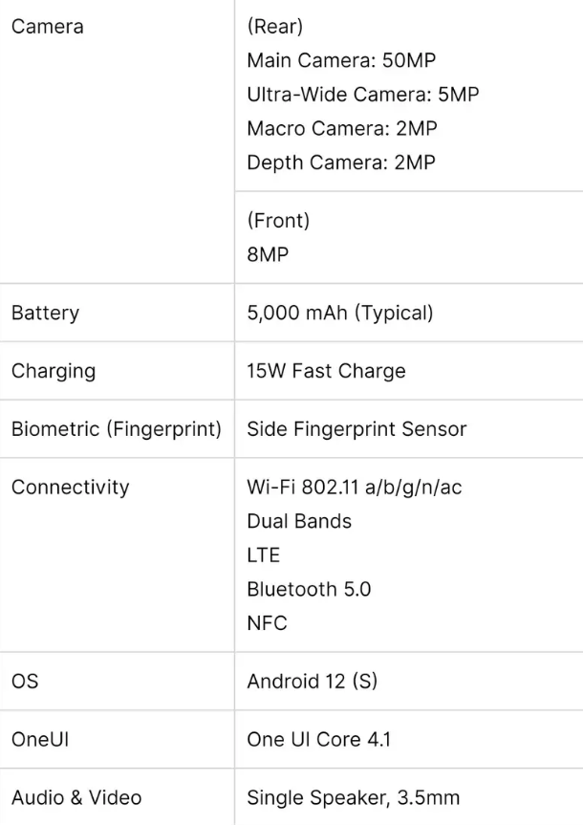Image resolution: width=583 pixels, height=825 pixels.
Task: Click the Battery row label
Action: point(45,313)
